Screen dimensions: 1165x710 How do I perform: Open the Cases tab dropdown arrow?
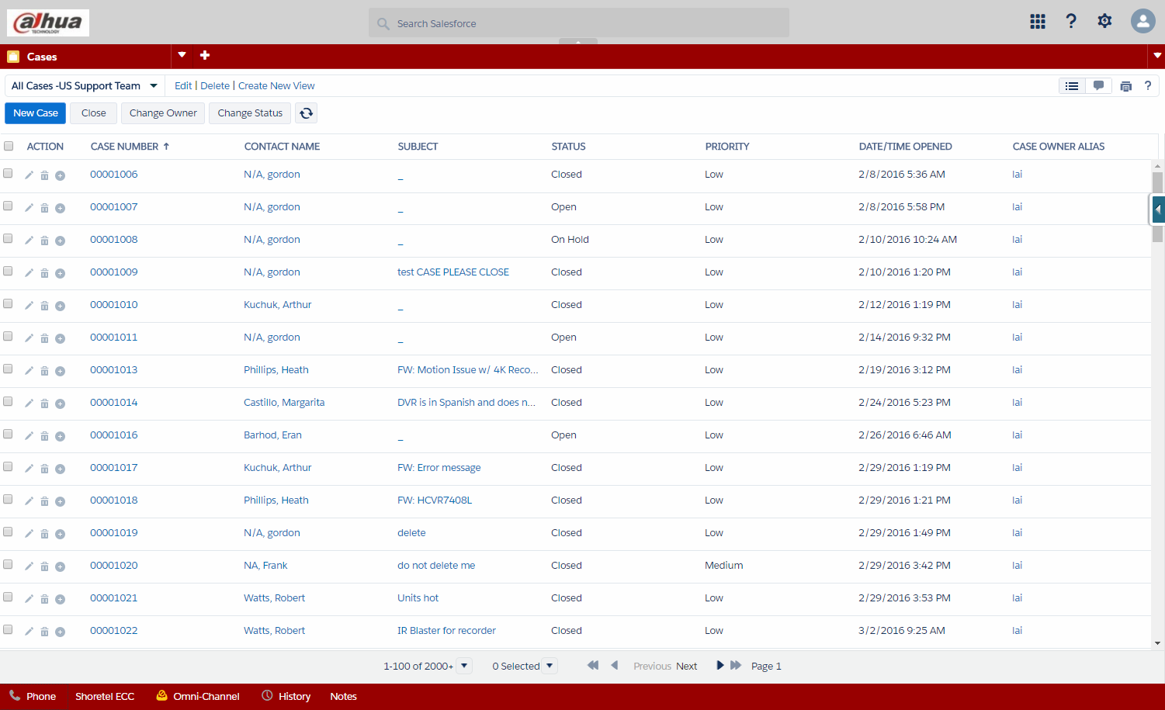pyautogui.click(x=182, y=55)
